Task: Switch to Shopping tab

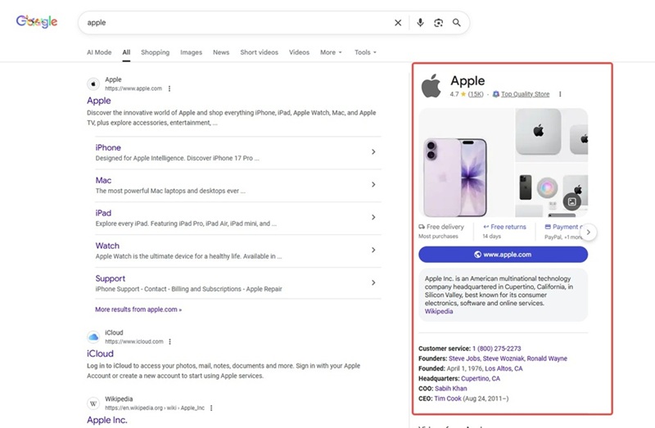Action: coord(155,52)
